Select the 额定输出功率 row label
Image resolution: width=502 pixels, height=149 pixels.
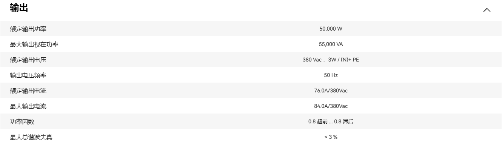pos(28,29)
